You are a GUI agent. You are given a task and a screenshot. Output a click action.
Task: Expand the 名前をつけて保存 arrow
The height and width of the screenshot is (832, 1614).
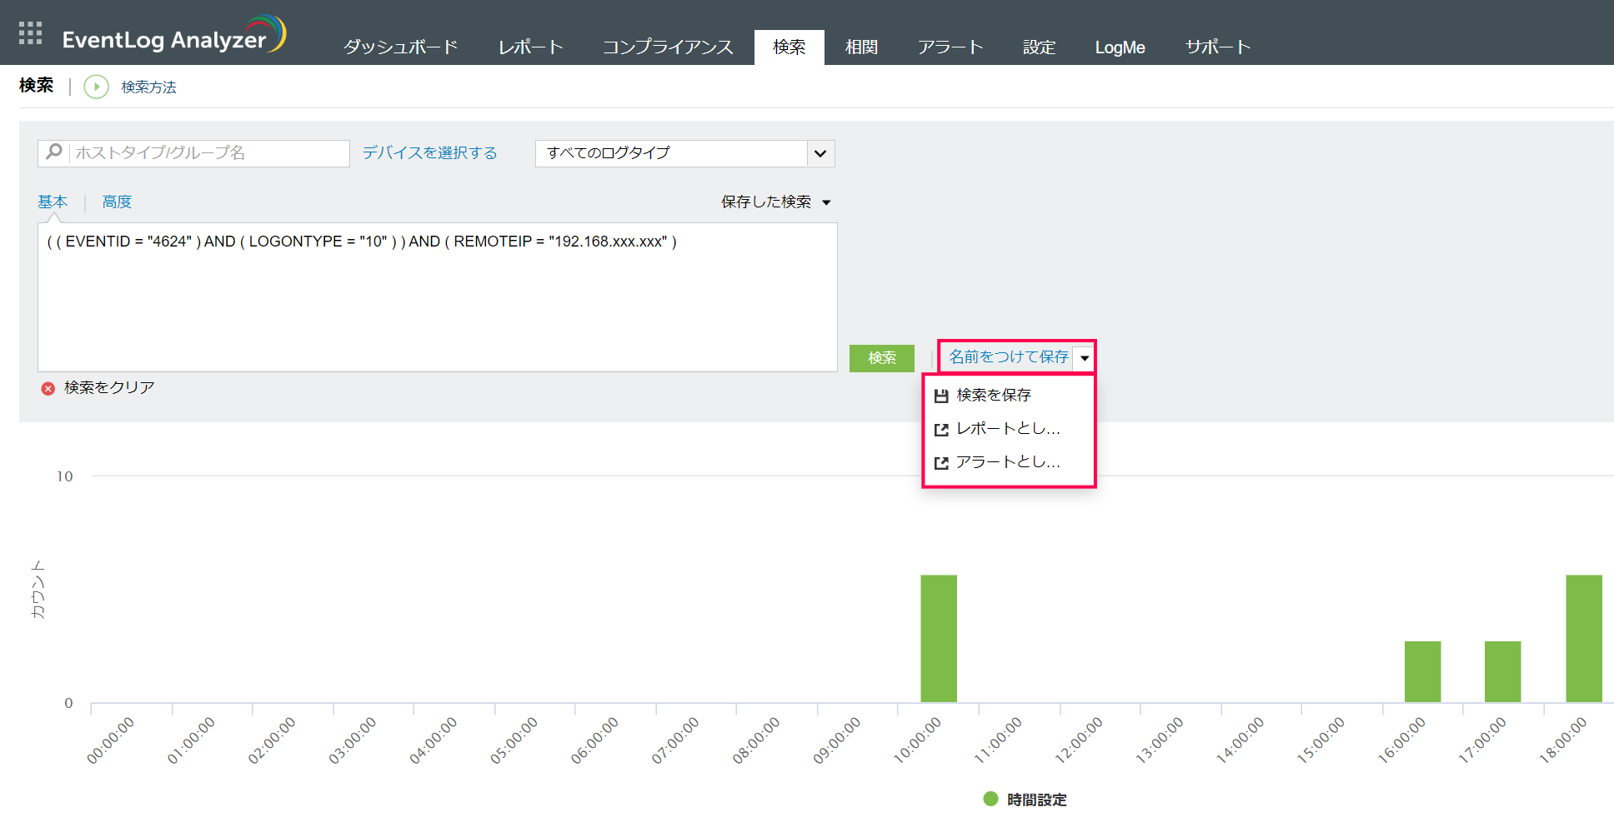[x=1084, y=358]
